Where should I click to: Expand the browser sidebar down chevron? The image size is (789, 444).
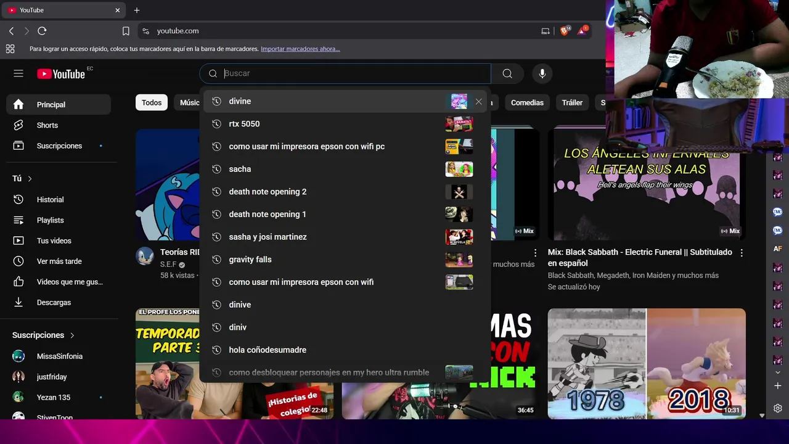click(778, 372)
